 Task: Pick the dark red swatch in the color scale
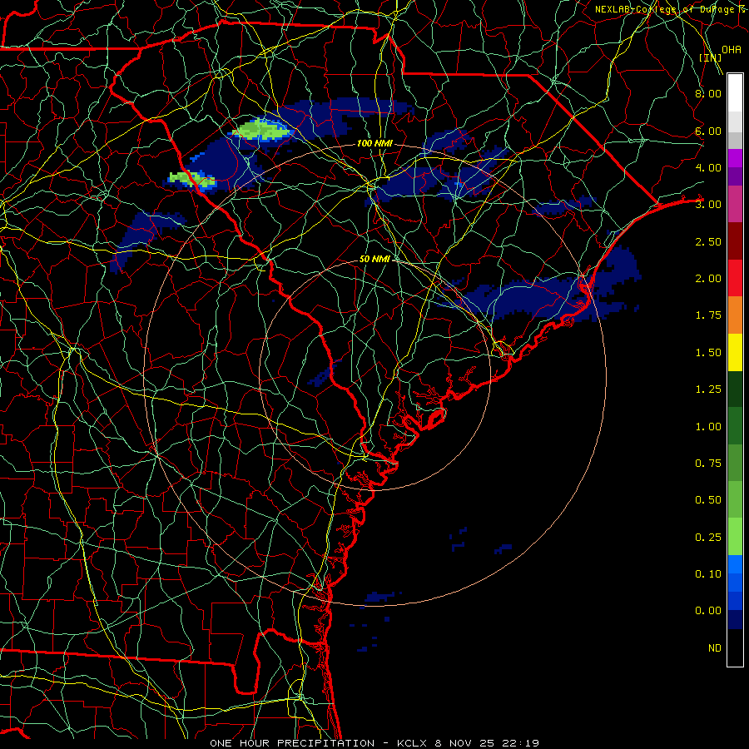735,241
